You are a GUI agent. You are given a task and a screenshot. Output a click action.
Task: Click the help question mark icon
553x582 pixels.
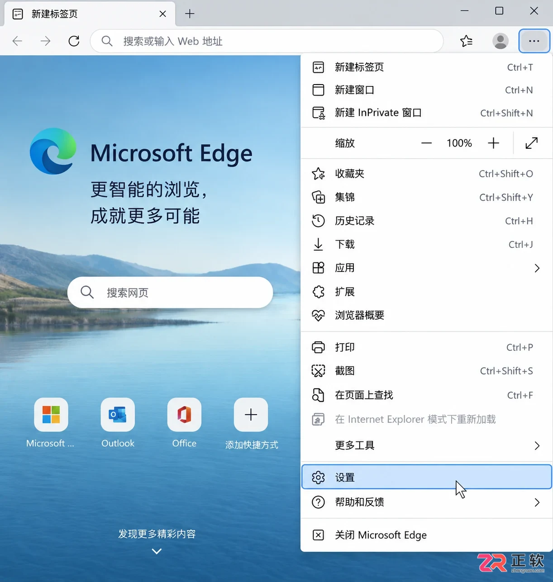(318, 502)
